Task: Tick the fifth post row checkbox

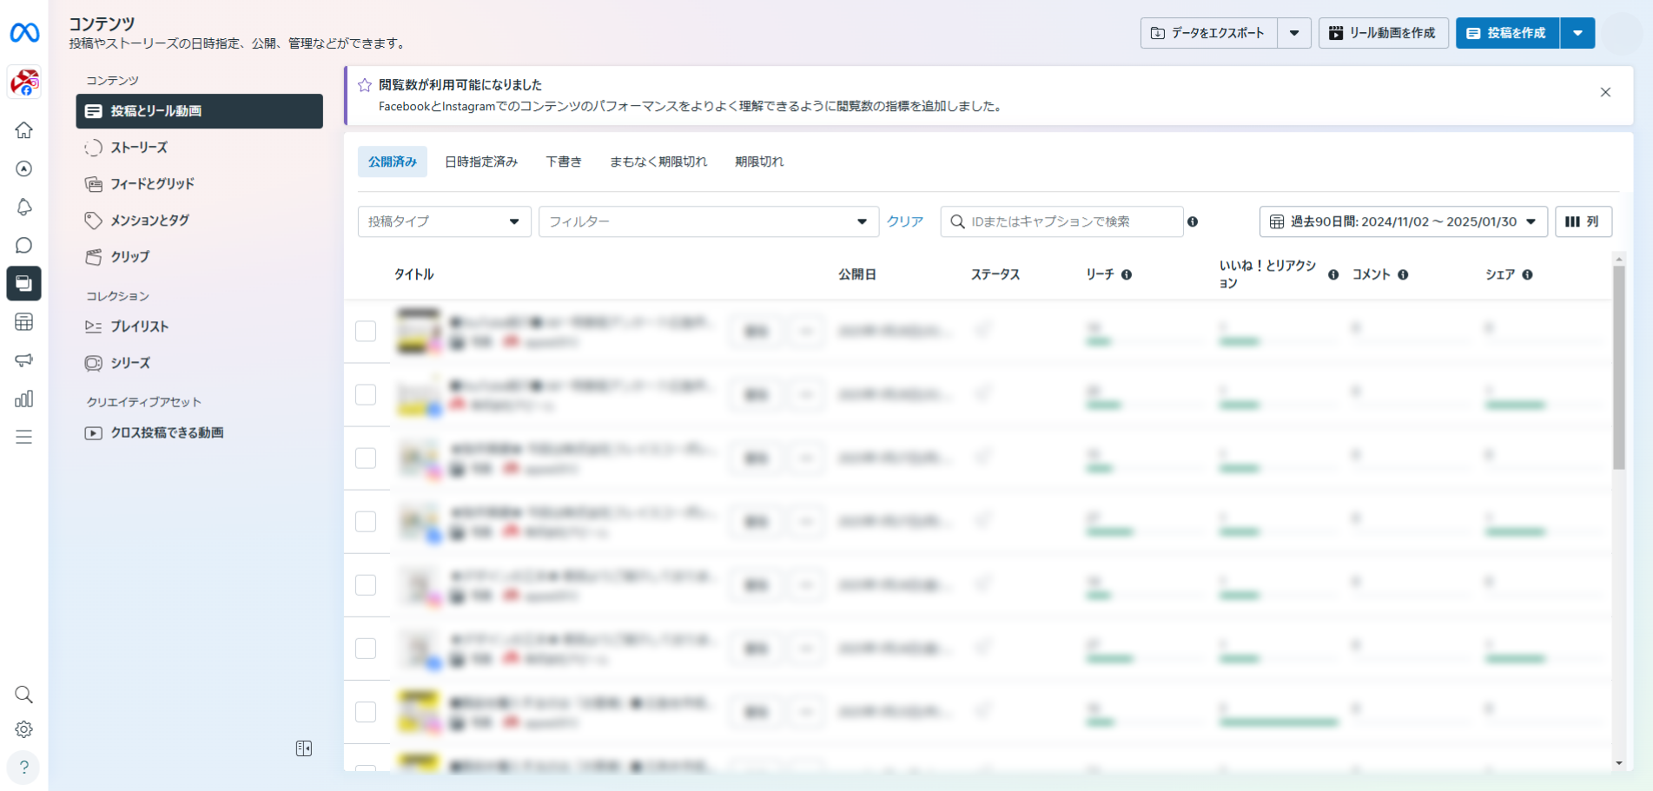Action: (366, 584)
